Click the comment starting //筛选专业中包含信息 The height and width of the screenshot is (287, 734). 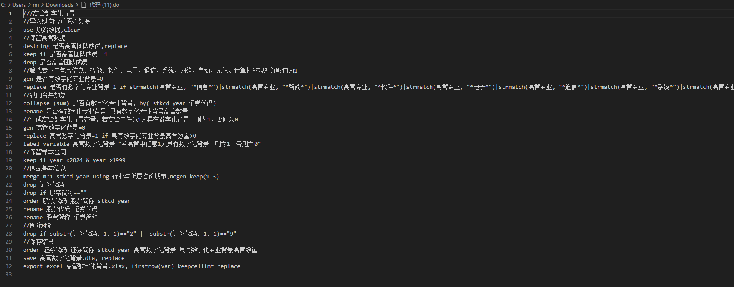coord(160,70)
